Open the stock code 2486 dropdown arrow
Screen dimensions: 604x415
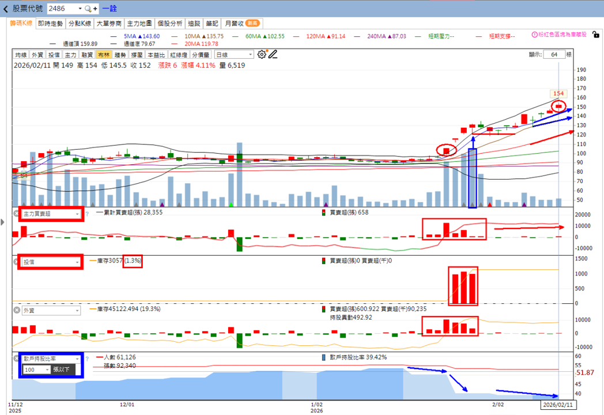[80, 9]
